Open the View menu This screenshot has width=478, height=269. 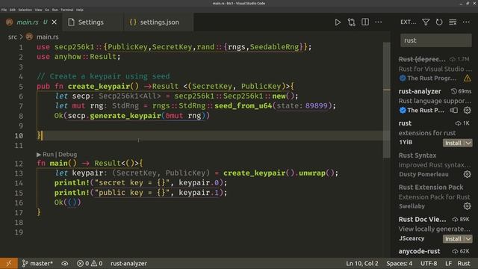click(38, 10)
